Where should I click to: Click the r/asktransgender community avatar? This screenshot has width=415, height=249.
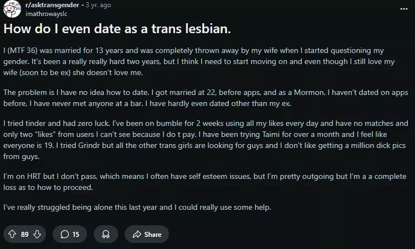[x=11, y=9]
